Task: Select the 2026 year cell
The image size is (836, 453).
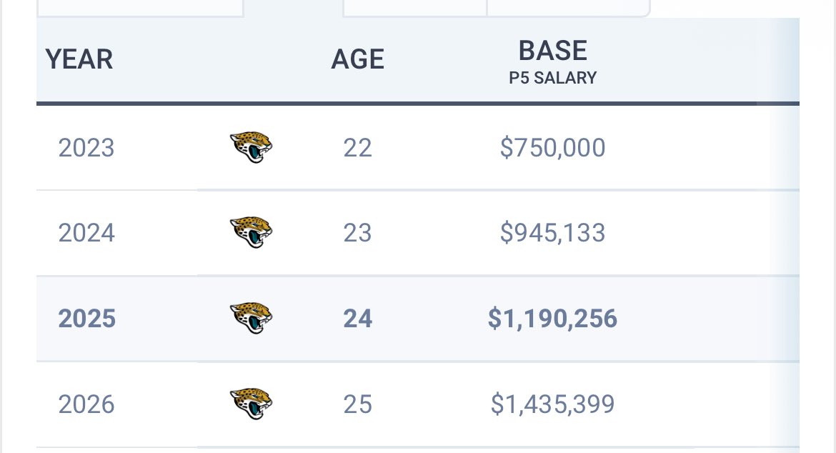Action: coord(86,404)
